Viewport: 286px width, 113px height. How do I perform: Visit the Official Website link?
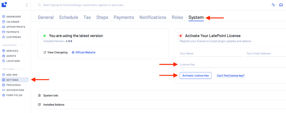point(85,52)
